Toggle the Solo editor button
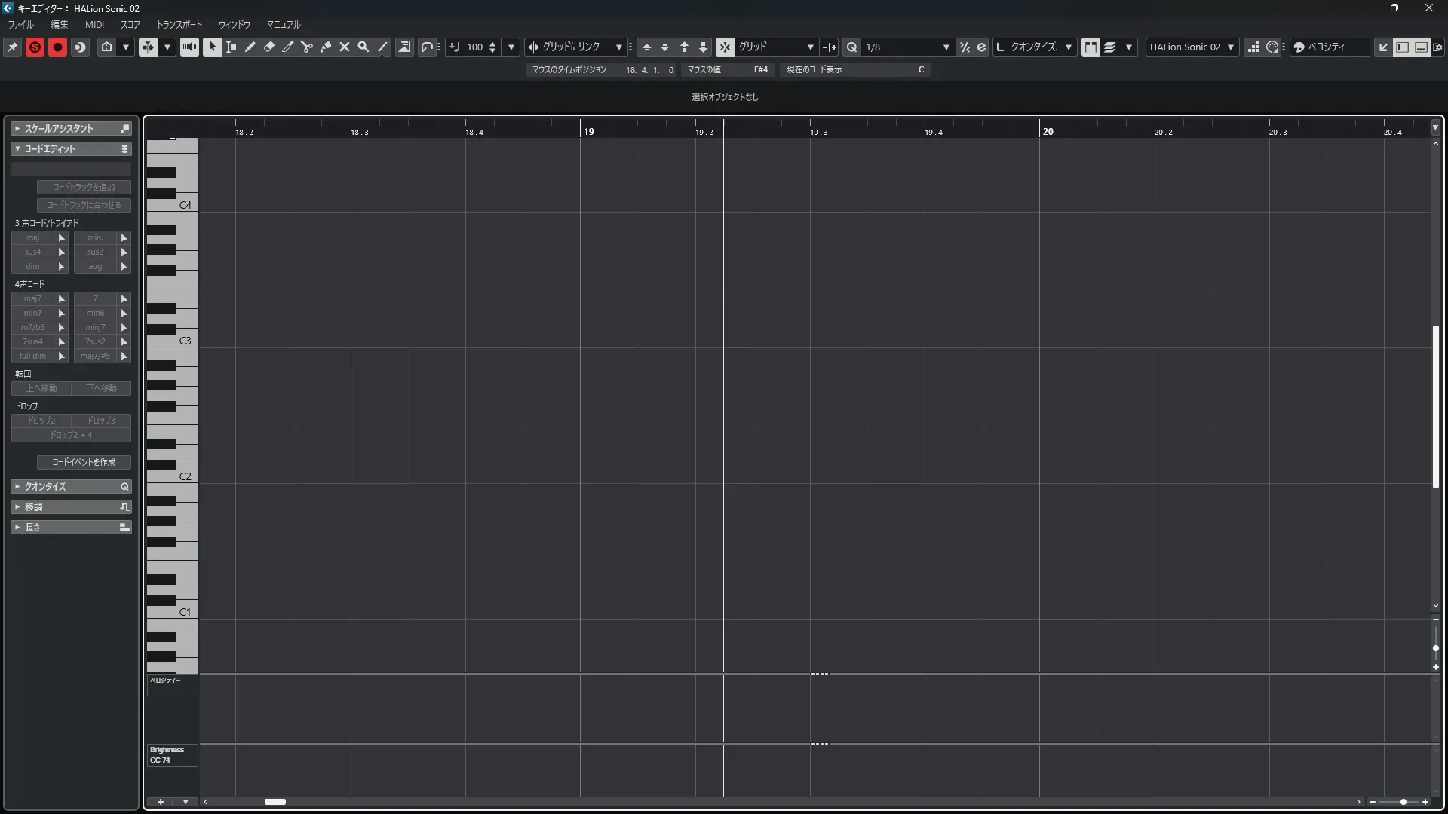1448x814 pixels. point(35,47)
